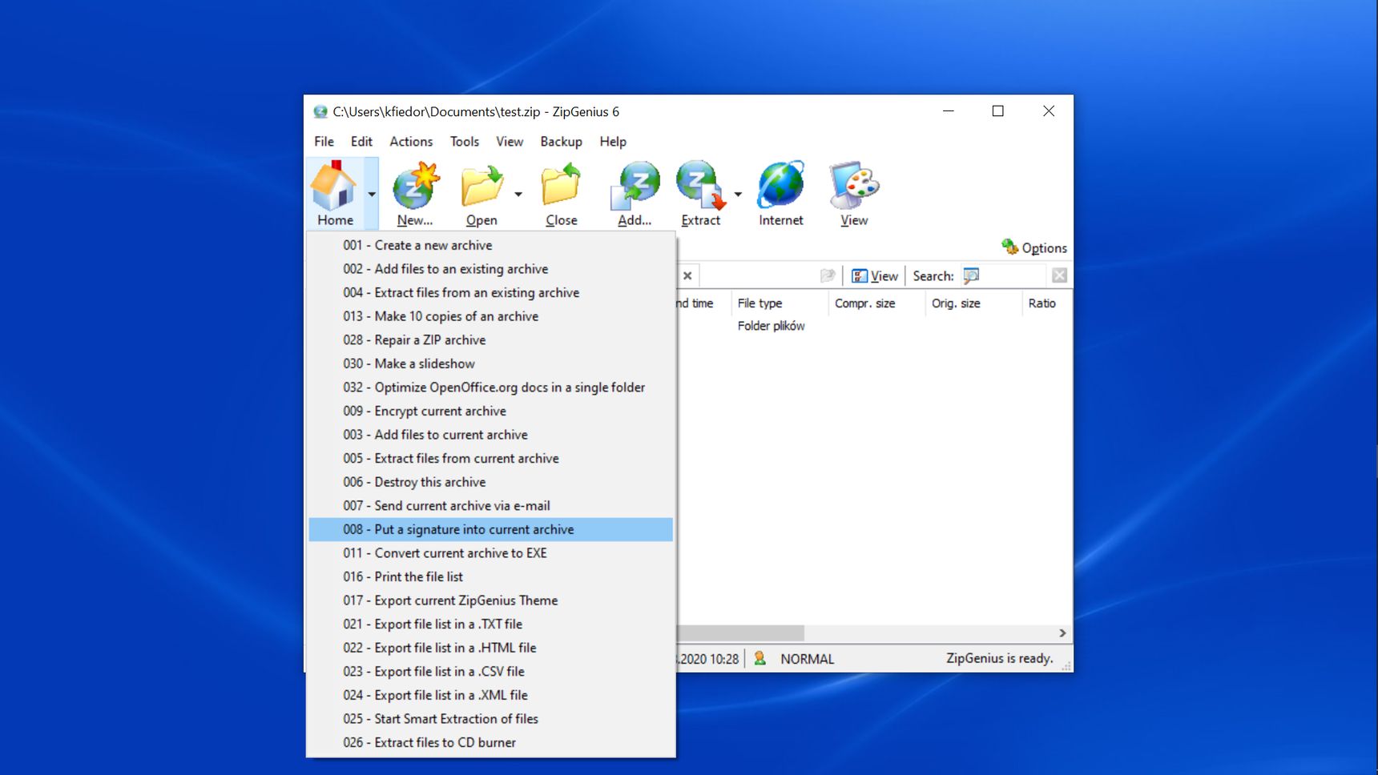Click the View palette toolbar icon
Viewport: 1378px width, 775px height.
854,193
